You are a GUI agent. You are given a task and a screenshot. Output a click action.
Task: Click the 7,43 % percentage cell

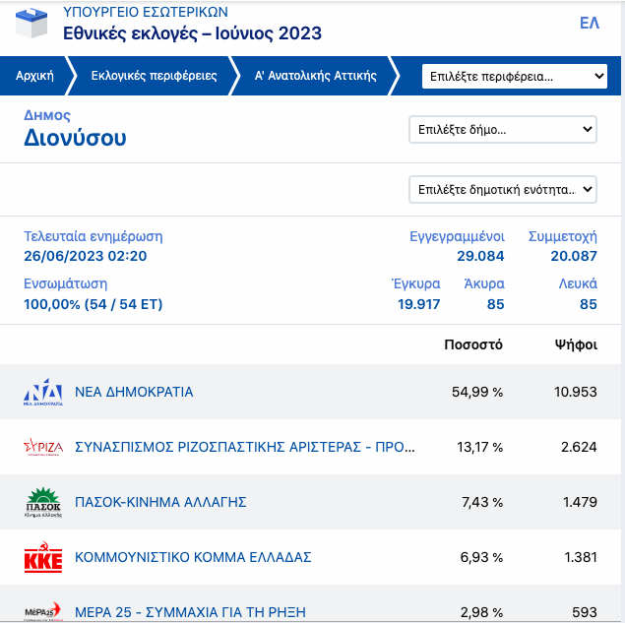tap(482, 502)
